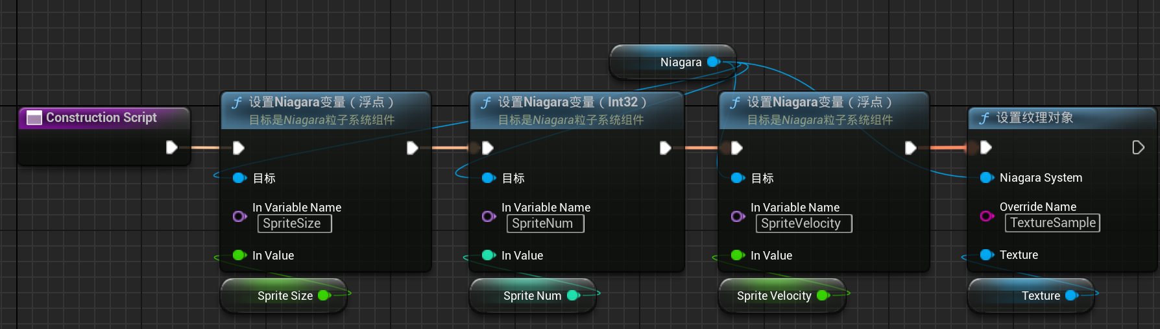Viewport: 1160px width, 329px height.
Task: Click function icon on SpriteSize node header
Action: pos(237,103)
